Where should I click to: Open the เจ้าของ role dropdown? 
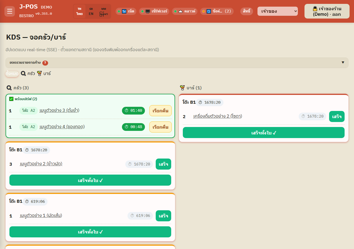tap(278, 11)
